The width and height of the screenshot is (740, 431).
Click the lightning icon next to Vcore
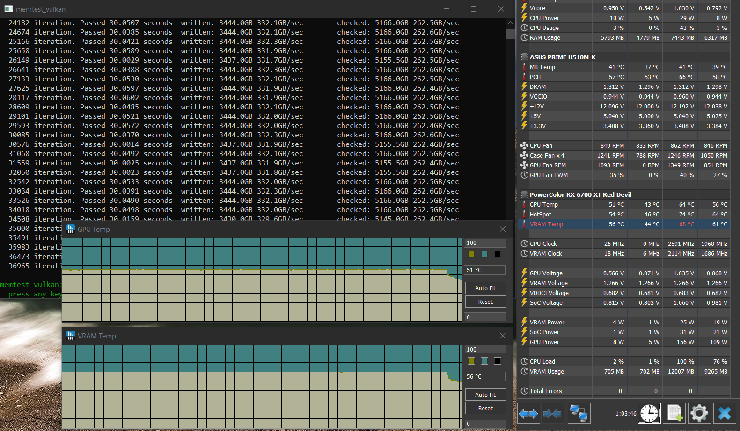click(x=524, y=8)
